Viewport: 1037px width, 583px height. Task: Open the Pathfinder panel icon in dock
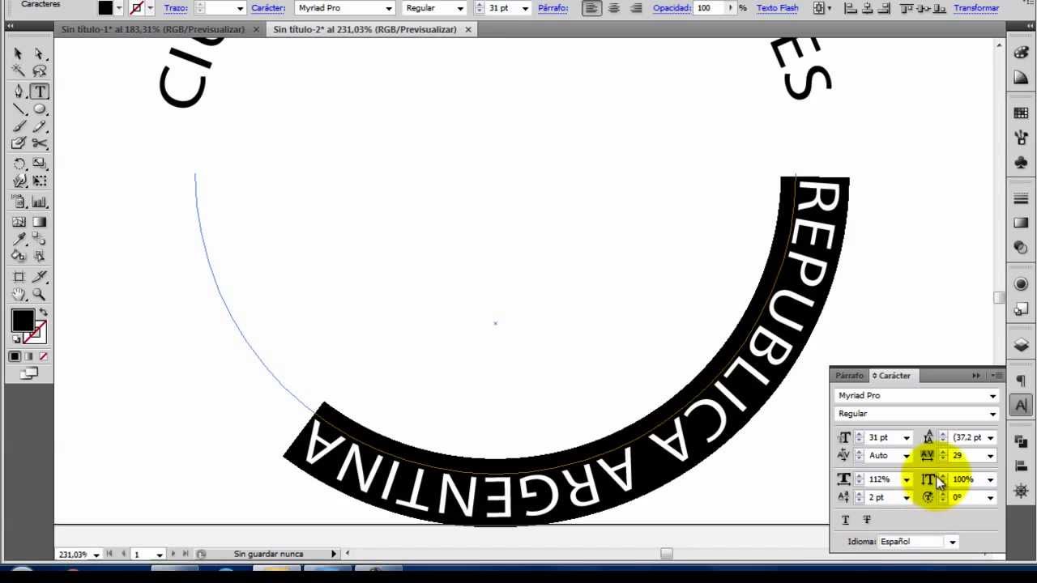coord(1021,440)
